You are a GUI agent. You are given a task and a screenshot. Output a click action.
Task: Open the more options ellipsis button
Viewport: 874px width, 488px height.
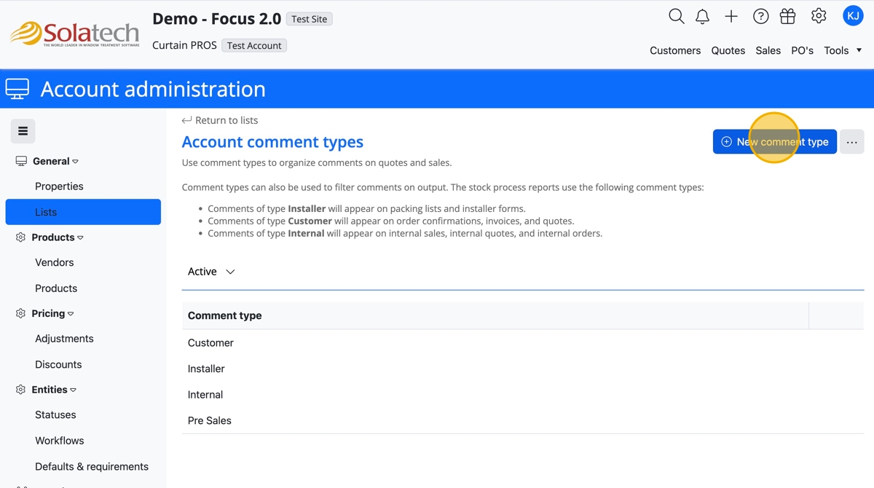tap(851, 142)
